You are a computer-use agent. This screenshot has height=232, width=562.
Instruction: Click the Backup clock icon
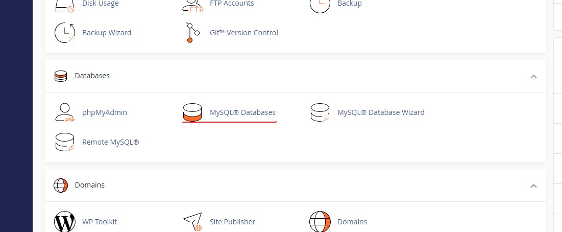pyautogui.click(x=320, y=5)
